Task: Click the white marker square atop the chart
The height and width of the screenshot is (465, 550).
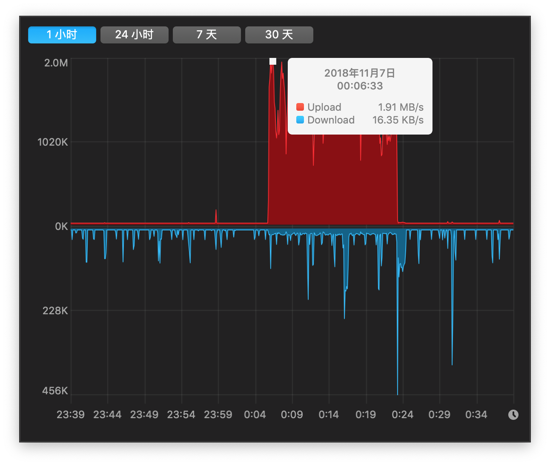Action: pyautogui.click(x=273, y=61)
